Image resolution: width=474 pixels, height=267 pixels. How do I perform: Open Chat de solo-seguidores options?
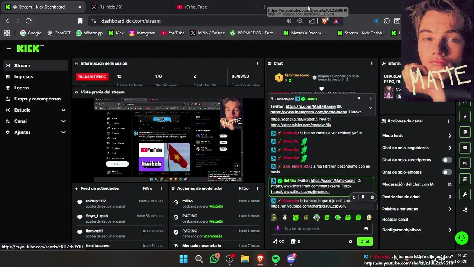pyautogui.click(x=417, y=148)
